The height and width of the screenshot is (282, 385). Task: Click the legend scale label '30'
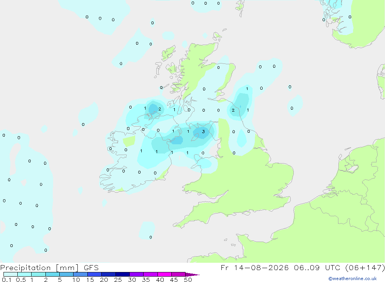tap(132, 280)
